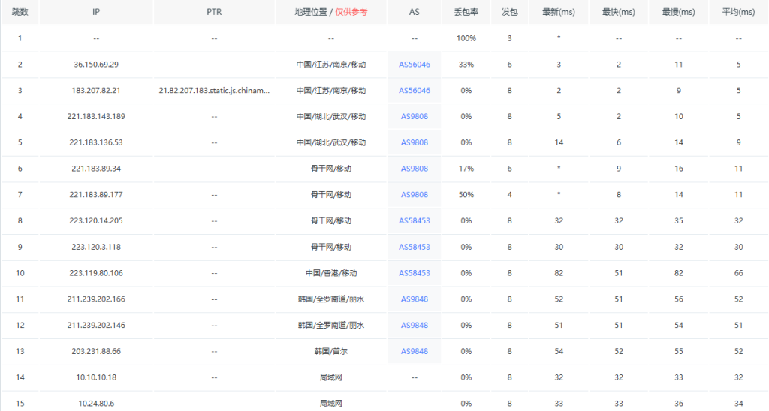Image resolution: width=769 pixels, height=411 pixels.
Task: Click hop number 13
Action: [x=20, y=351]
